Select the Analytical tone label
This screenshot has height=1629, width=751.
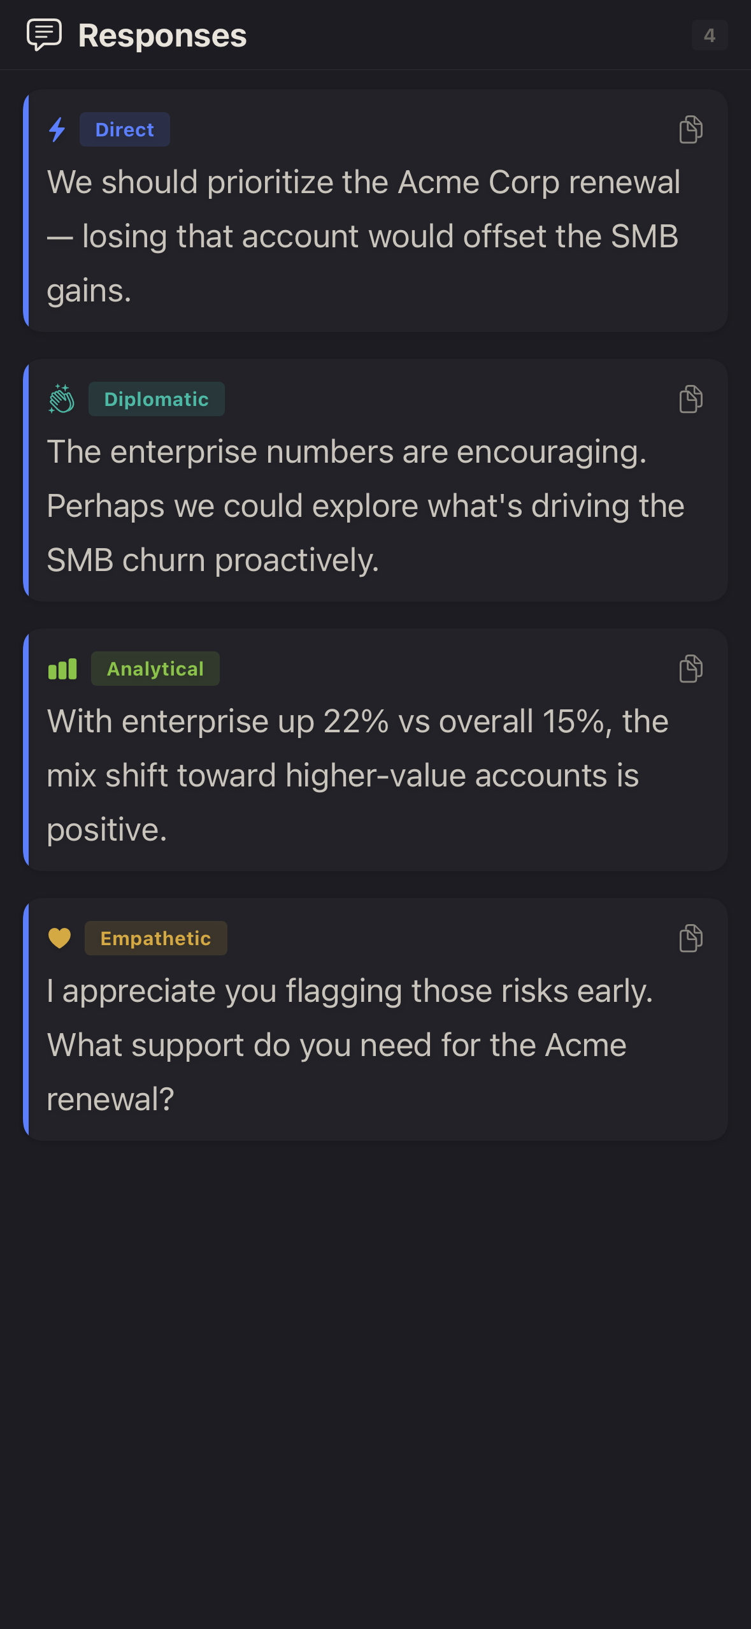point(155,669)
